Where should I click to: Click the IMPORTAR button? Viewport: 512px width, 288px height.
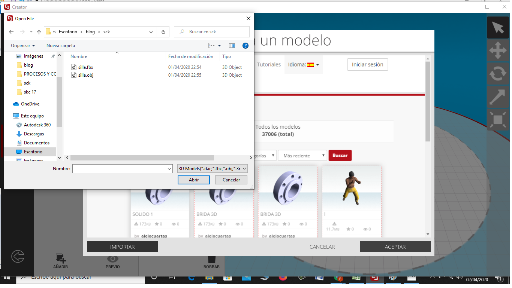point(123,247)
